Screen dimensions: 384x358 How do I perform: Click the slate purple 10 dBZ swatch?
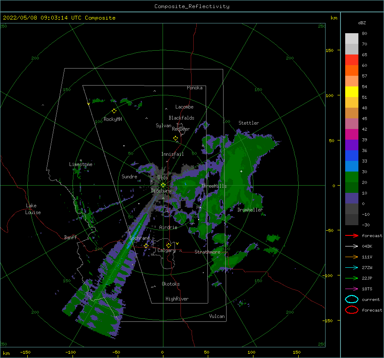[352, 198]
